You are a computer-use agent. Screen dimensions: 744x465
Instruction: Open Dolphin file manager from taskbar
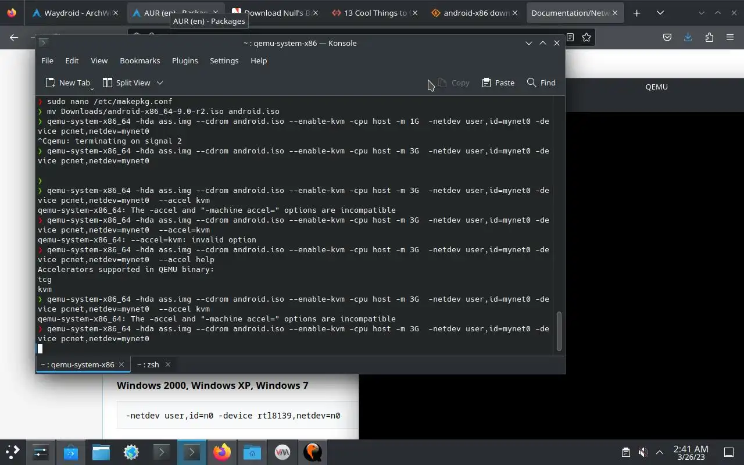tap(101, 452)
